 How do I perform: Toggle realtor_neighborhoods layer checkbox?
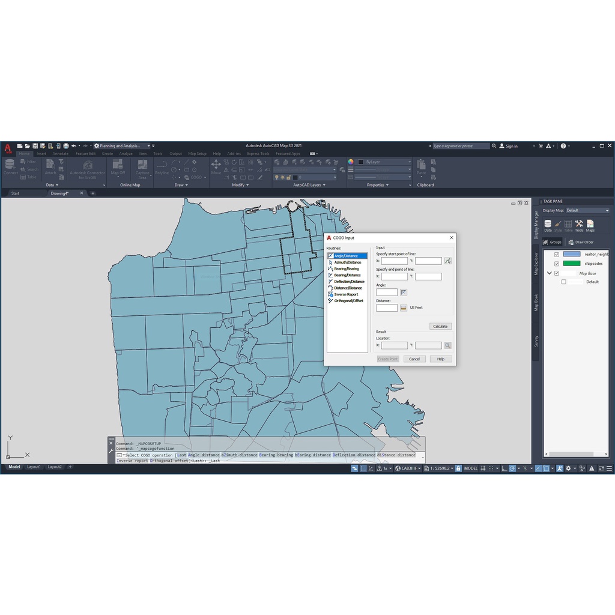(x=557, y=254)
